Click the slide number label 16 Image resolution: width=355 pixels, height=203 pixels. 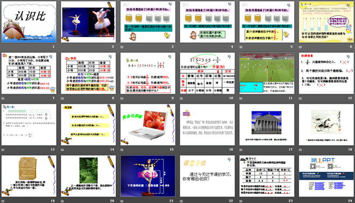(231, 149)
